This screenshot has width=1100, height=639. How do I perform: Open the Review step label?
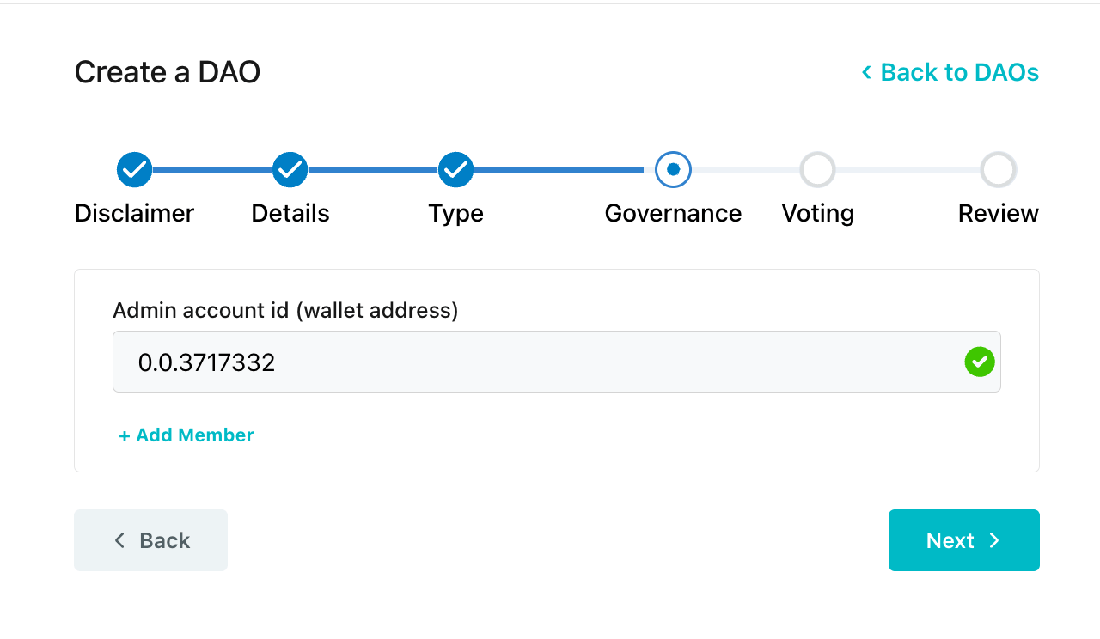[999, 213]
